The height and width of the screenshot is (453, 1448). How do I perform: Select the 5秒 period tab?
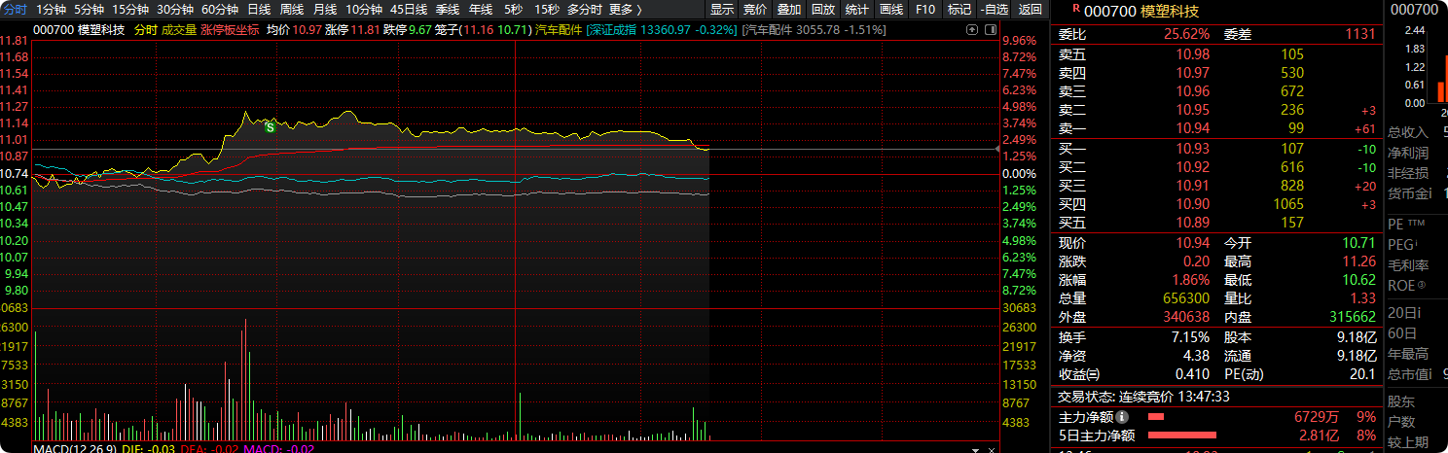pos(513,9)
